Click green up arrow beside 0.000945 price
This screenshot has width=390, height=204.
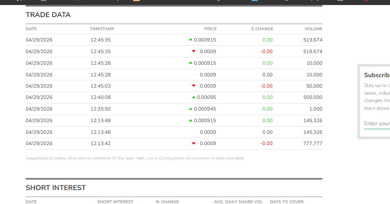(191, 109)
